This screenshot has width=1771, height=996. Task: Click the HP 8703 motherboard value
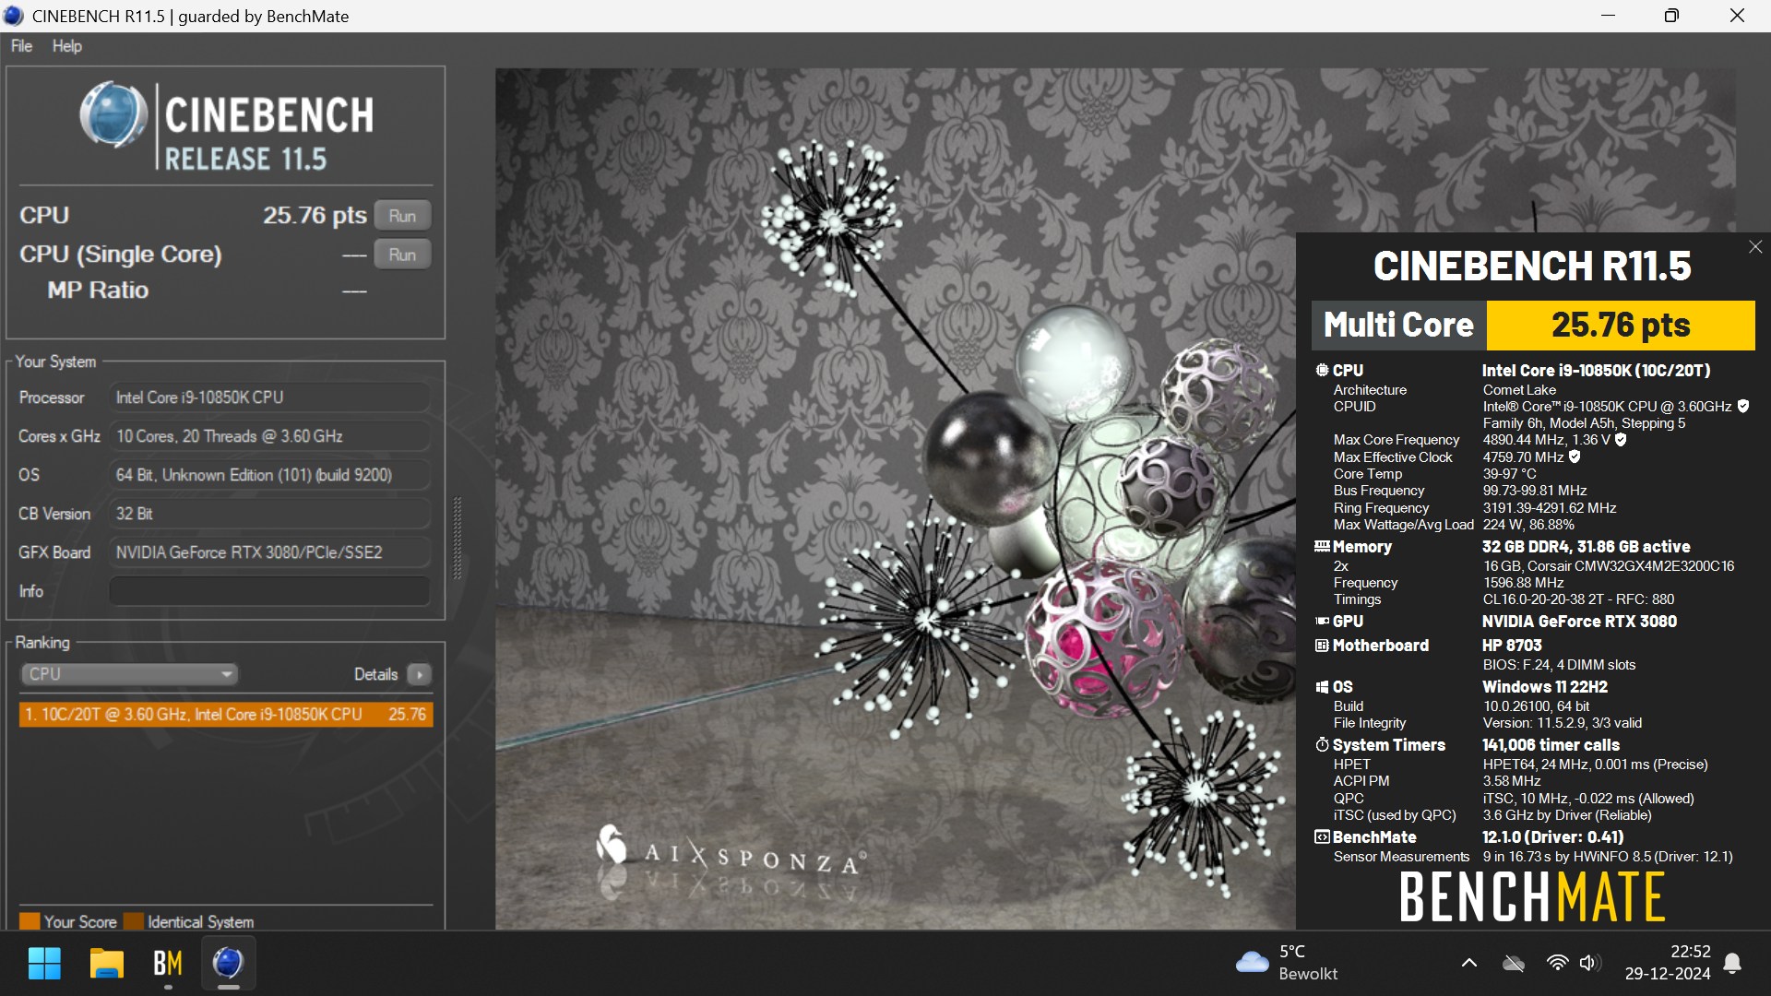pos(1512,646)
